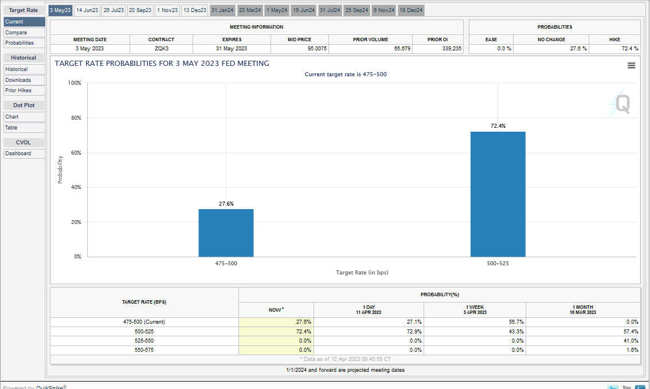Image resolution: width=650 pixels, height=389 pixels.
Task: Select the 20 Mar24 meeting tab
Action: coord(250,10)
